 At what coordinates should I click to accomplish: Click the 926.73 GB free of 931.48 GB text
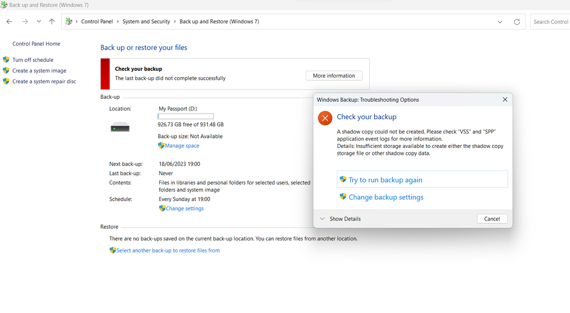[x=191, y=125]
